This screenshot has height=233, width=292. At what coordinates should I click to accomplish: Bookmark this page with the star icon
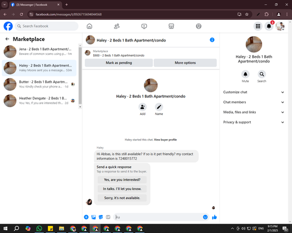pyautogui.click(x=246, y=14)
